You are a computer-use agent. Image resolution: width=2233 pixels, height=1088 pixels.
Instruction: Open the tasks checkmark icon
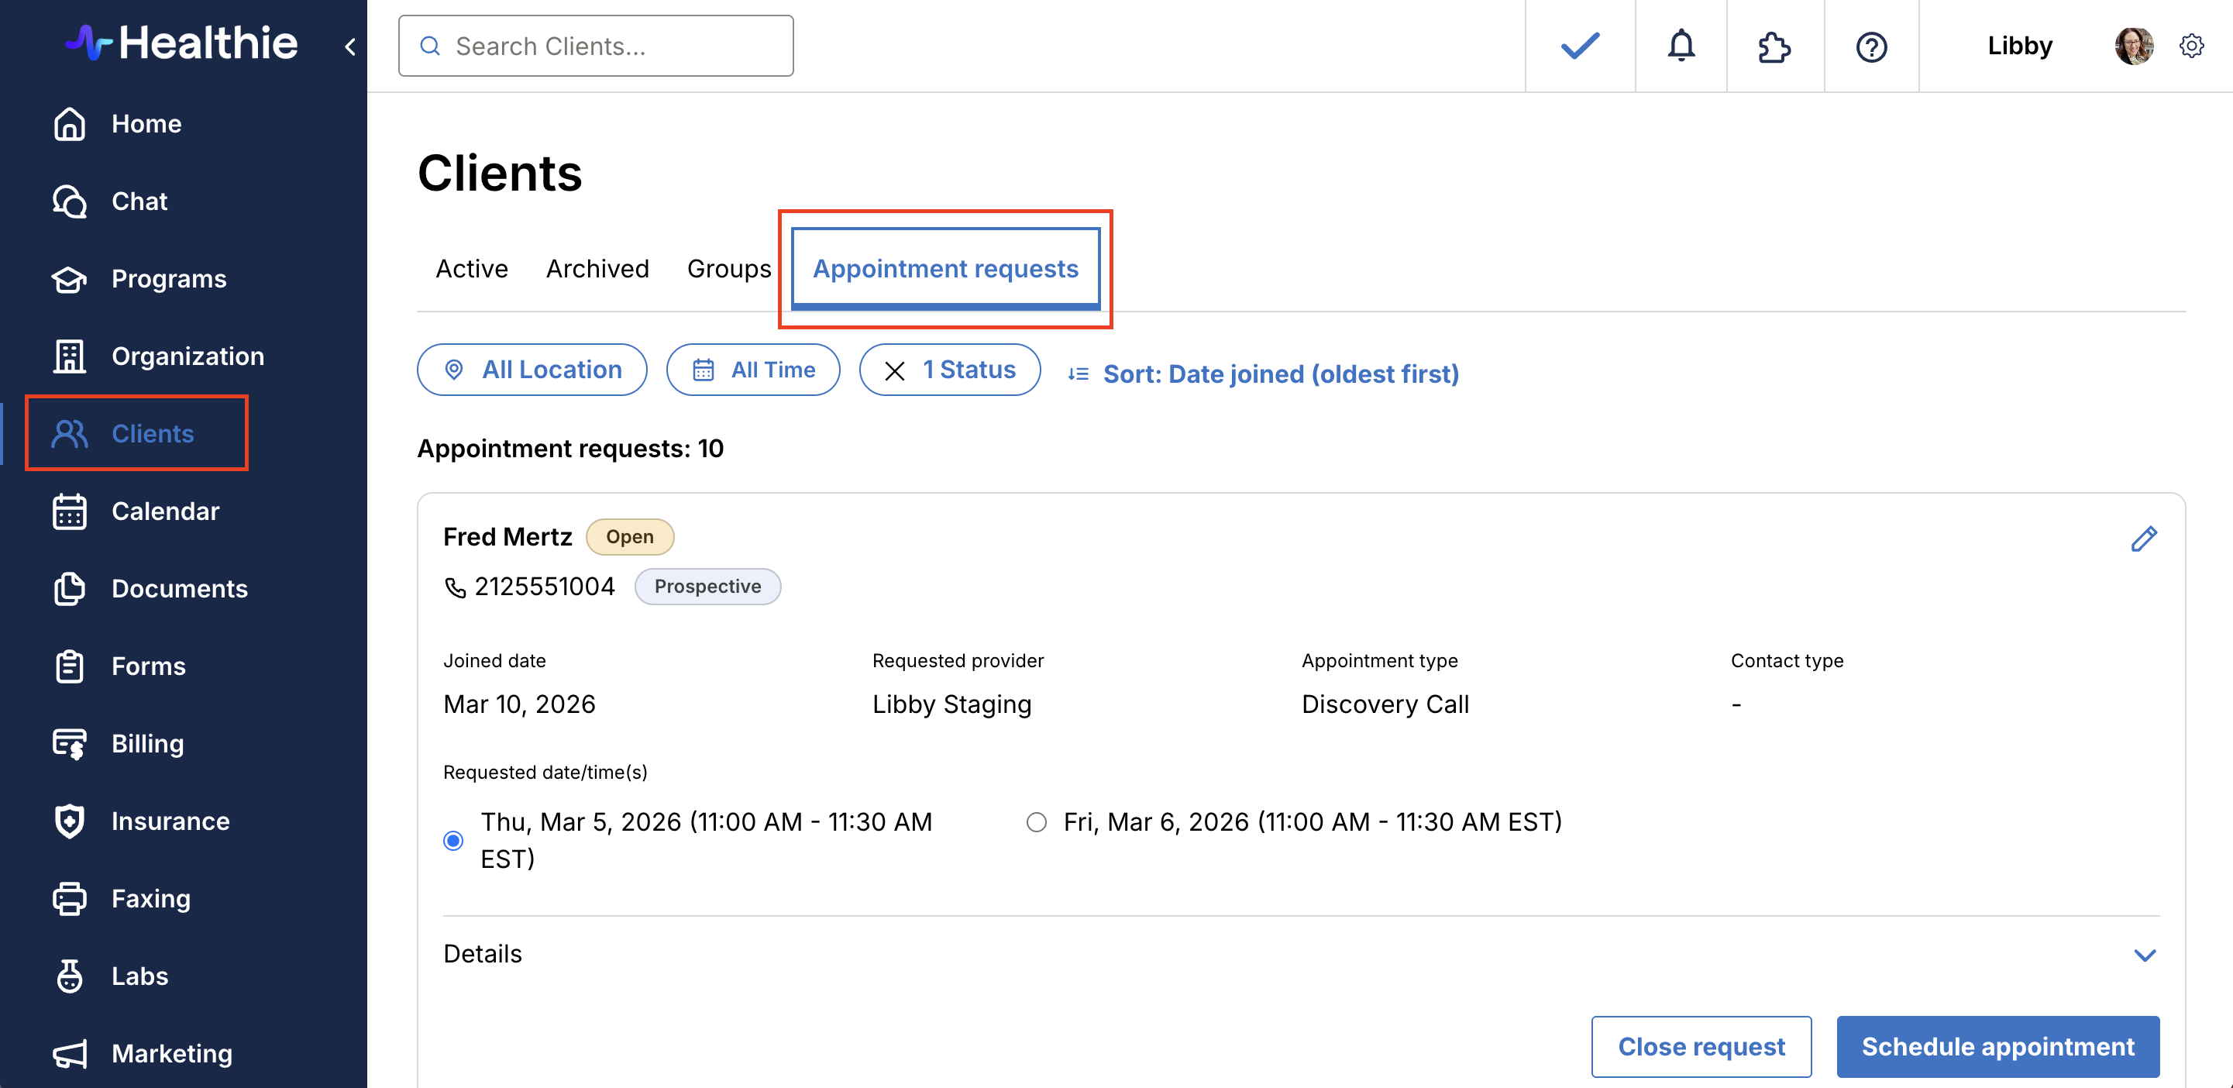[x=1579, y=45]
